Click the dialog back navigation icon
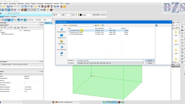Screen dimensions: 185x104 tap(96, 25)
